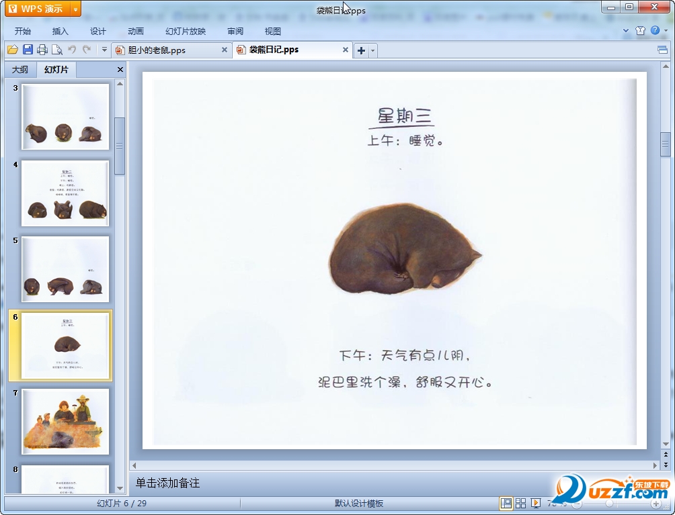Screen dimensions: 675x515
Task: Click the editor vertical scrollbar handle
Action: 666,144
